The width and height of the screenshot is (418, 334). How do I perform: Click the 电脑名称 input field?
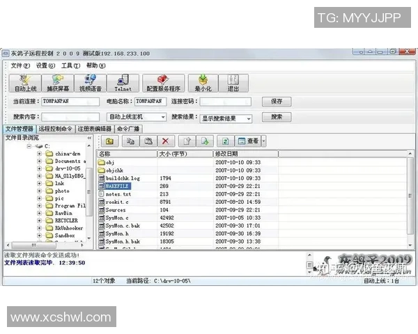[150, 102]
